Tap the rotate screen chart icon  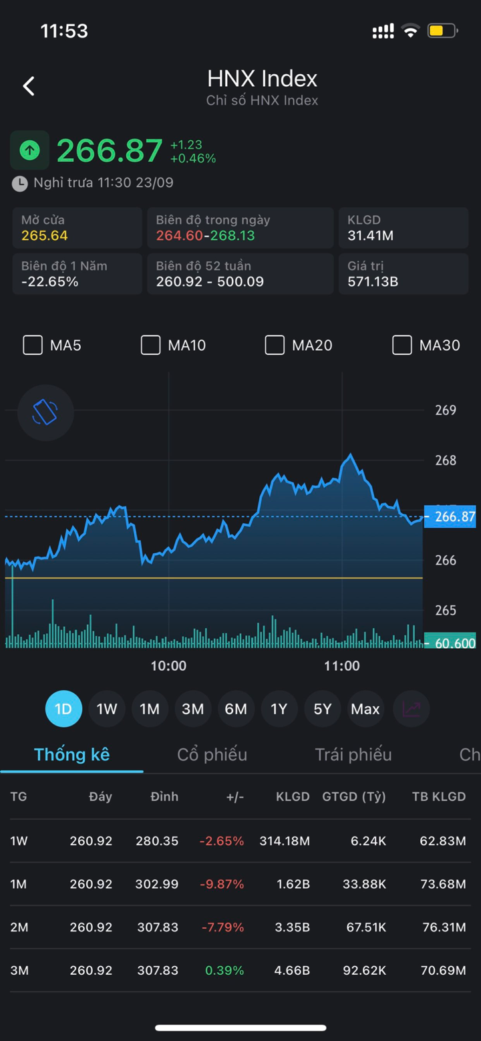[45, 412]
